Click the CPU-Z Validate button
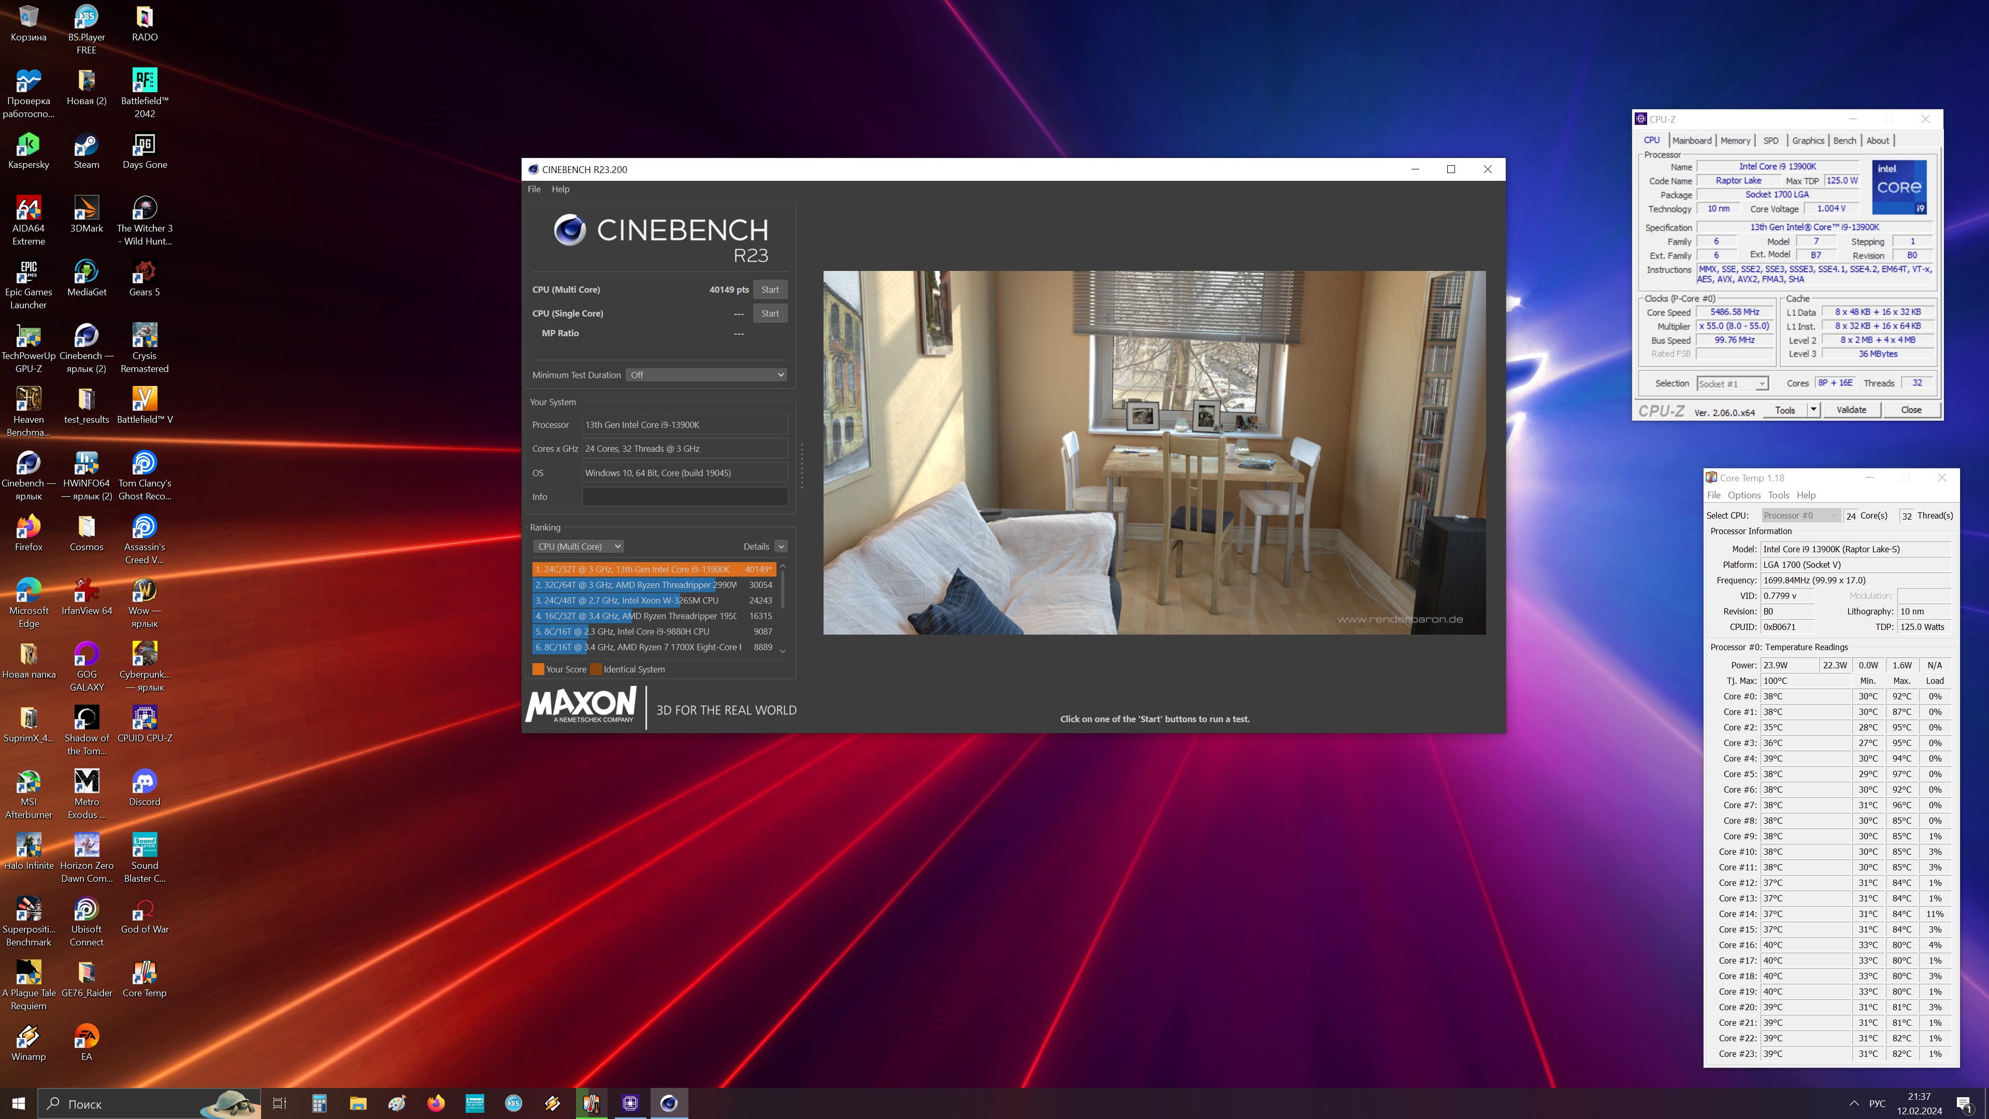 [x=1850, y=410]
